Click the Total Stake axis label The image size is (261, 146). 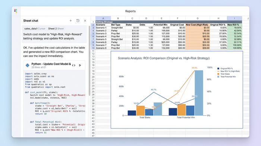pyautogui.click(x=145, y=118)
